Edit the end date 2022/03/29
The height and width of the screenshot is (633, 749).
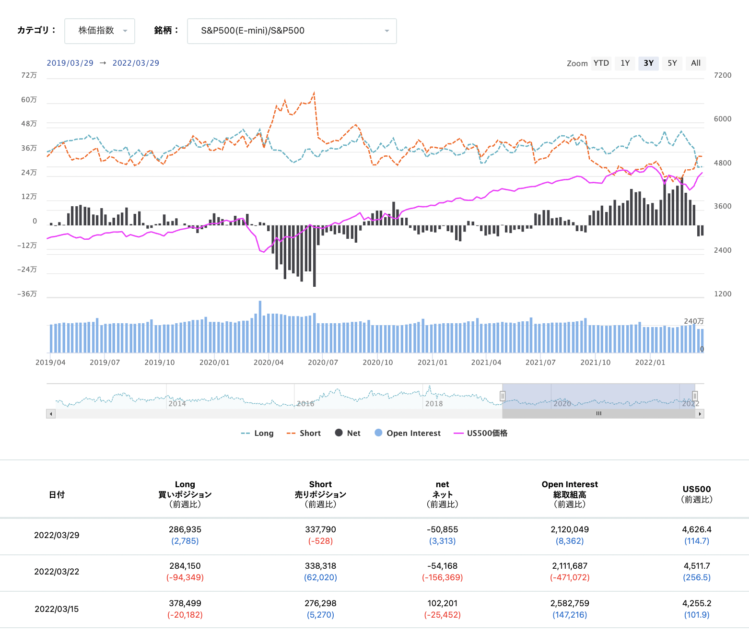[136, 63]
